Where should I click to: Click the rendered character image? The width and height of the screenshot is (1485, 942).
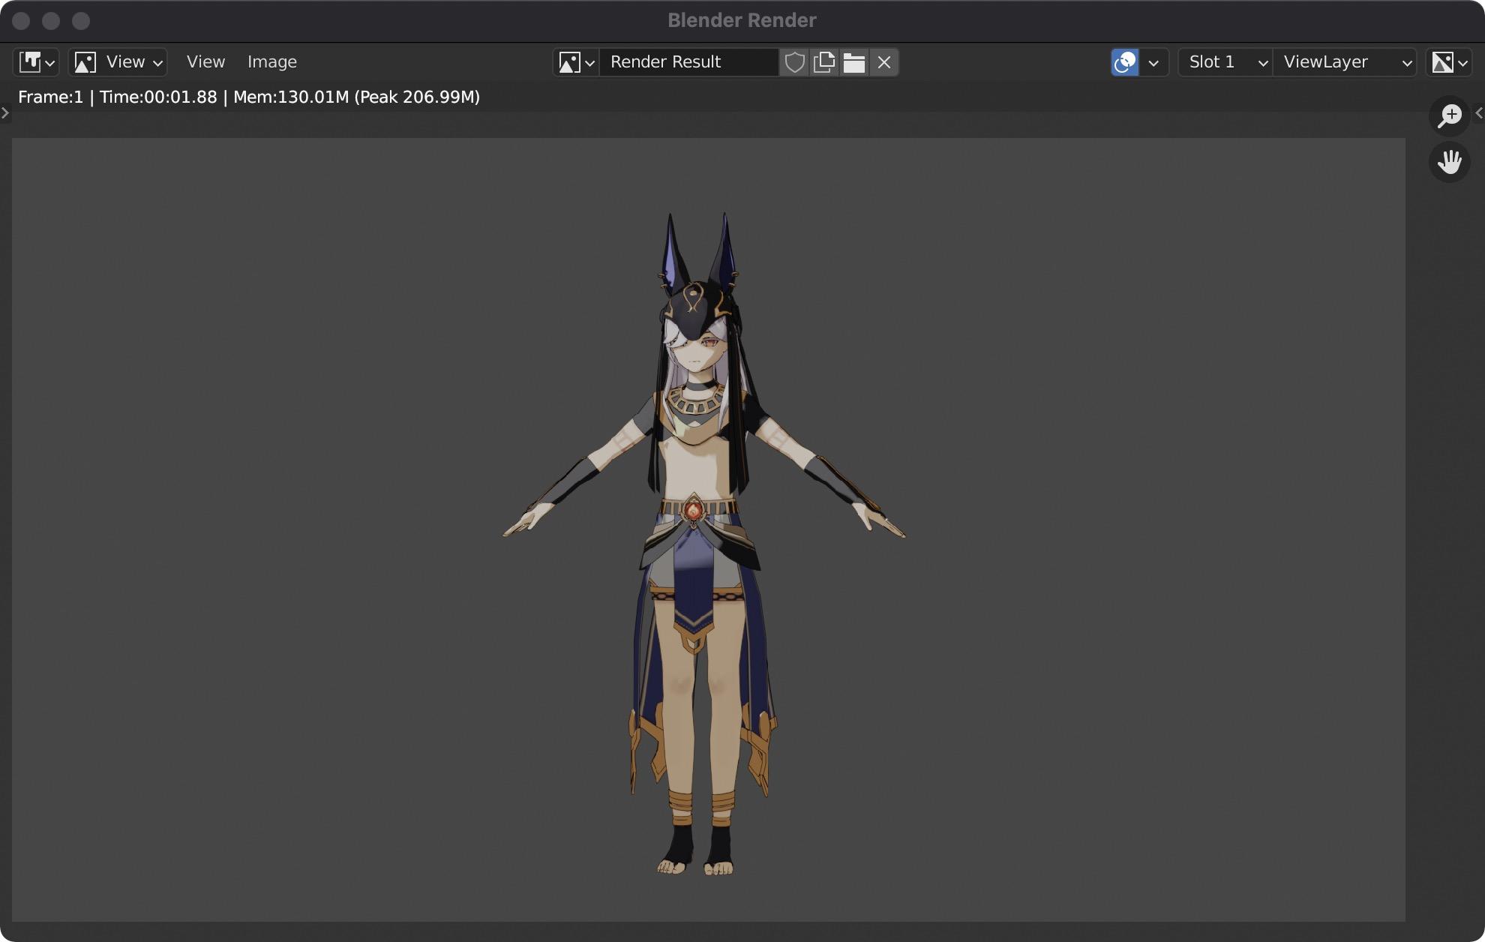tap(703, 544)
